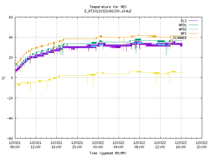Click the y-axis value 40

pyautogui.click(x=11, y=37)
